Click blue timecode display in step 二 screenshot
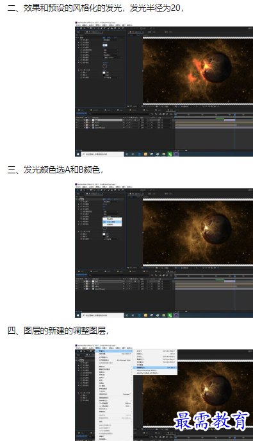The image size is (253, 441). (x=81, y=114)
